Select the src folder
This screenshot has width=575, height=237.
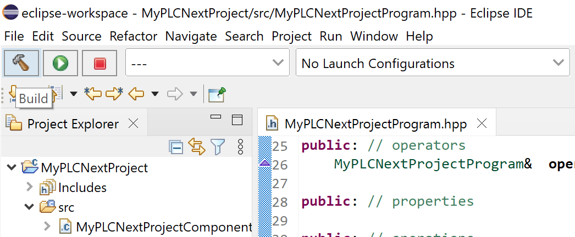[67, 207]
